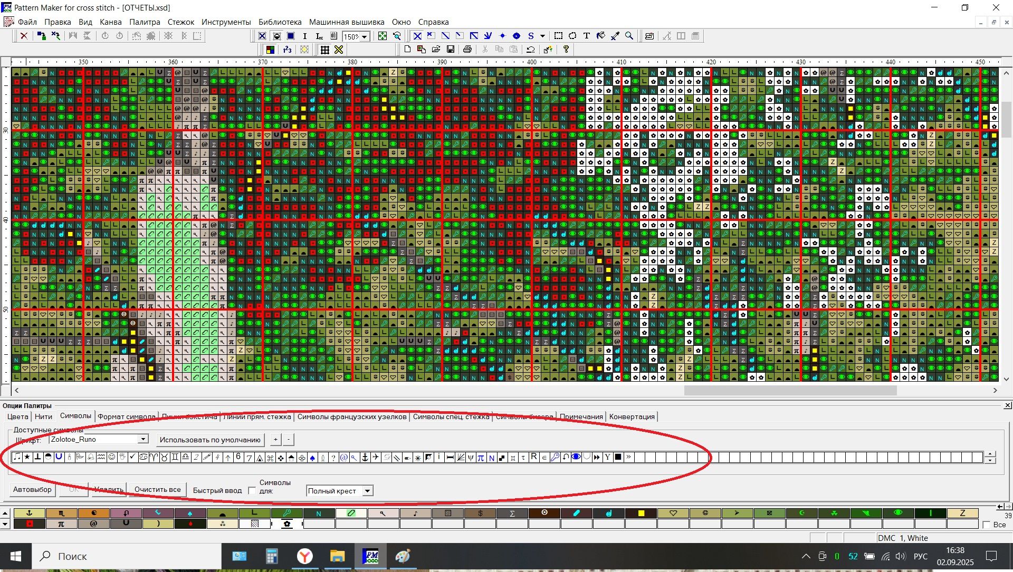Enable the Быстрый ввод checkbox
The height and width of the screenshot is (572, 1013).
(252, 491)
